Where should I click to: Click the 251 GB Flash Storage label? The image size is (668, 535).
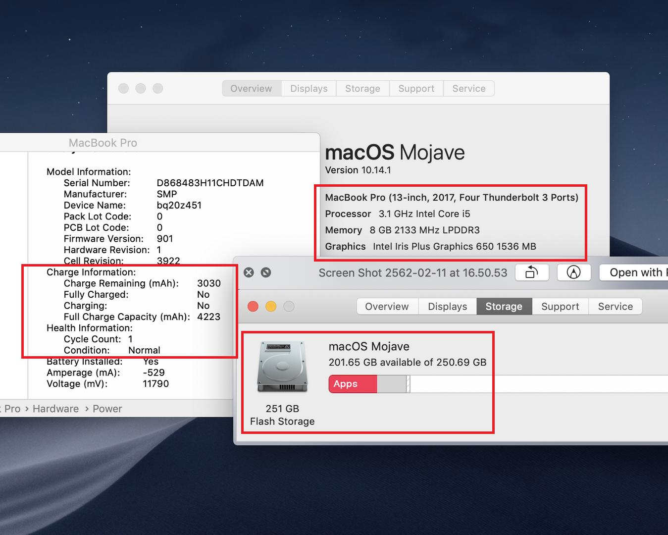(282, 415)
